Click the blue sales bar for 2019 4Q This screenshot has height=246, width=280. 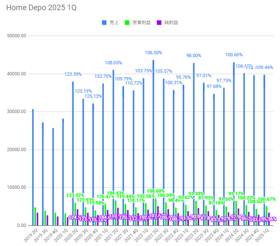pos(53,177)
